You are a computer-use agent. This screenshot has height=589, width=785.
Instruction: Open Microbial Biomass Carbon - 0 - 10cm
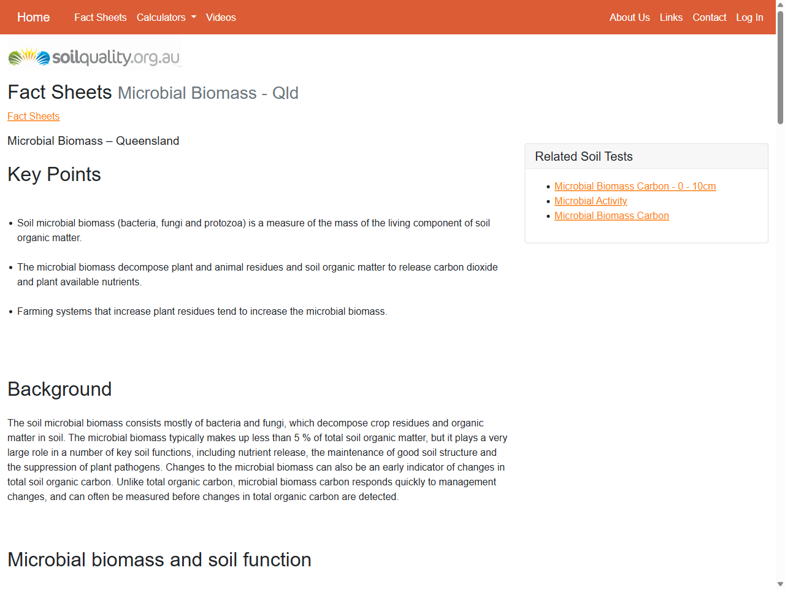coord(635,186)
